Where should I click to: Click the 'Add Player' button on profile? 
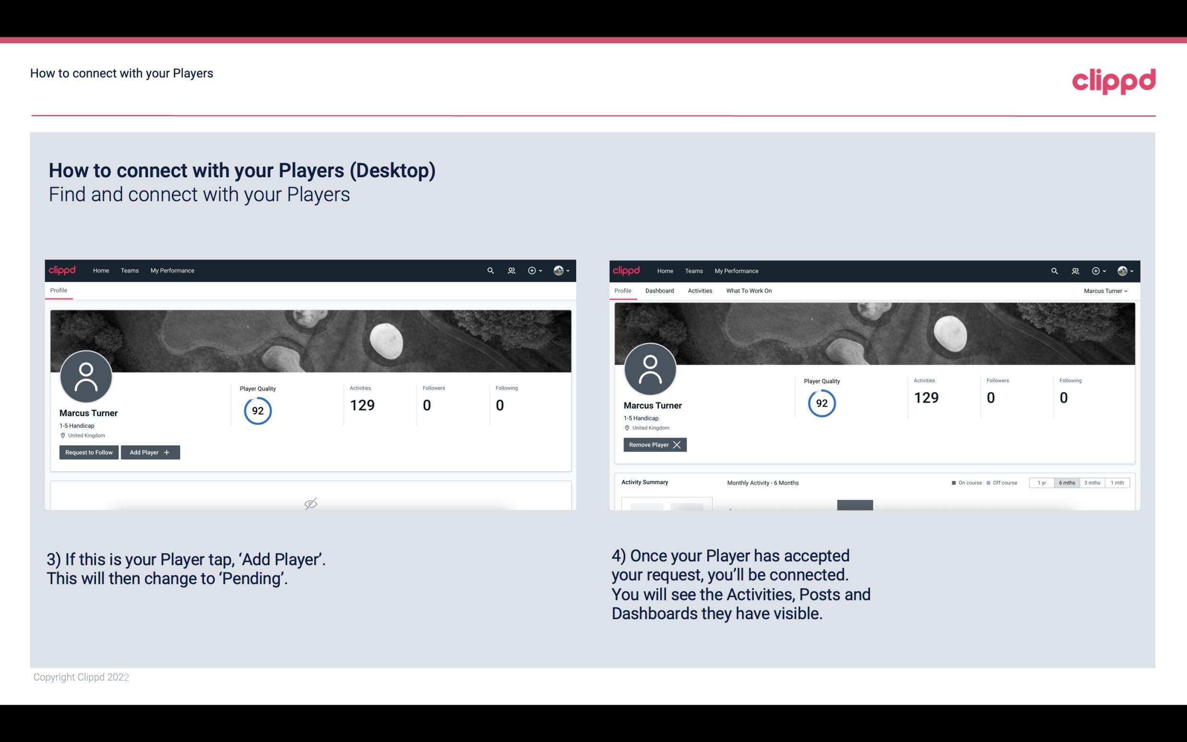[150, 452]
